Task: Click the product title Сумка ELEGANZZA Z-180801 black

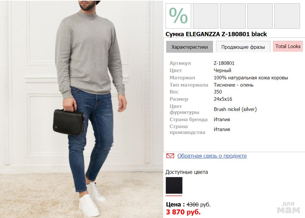Action: click(x=216, y=34)
